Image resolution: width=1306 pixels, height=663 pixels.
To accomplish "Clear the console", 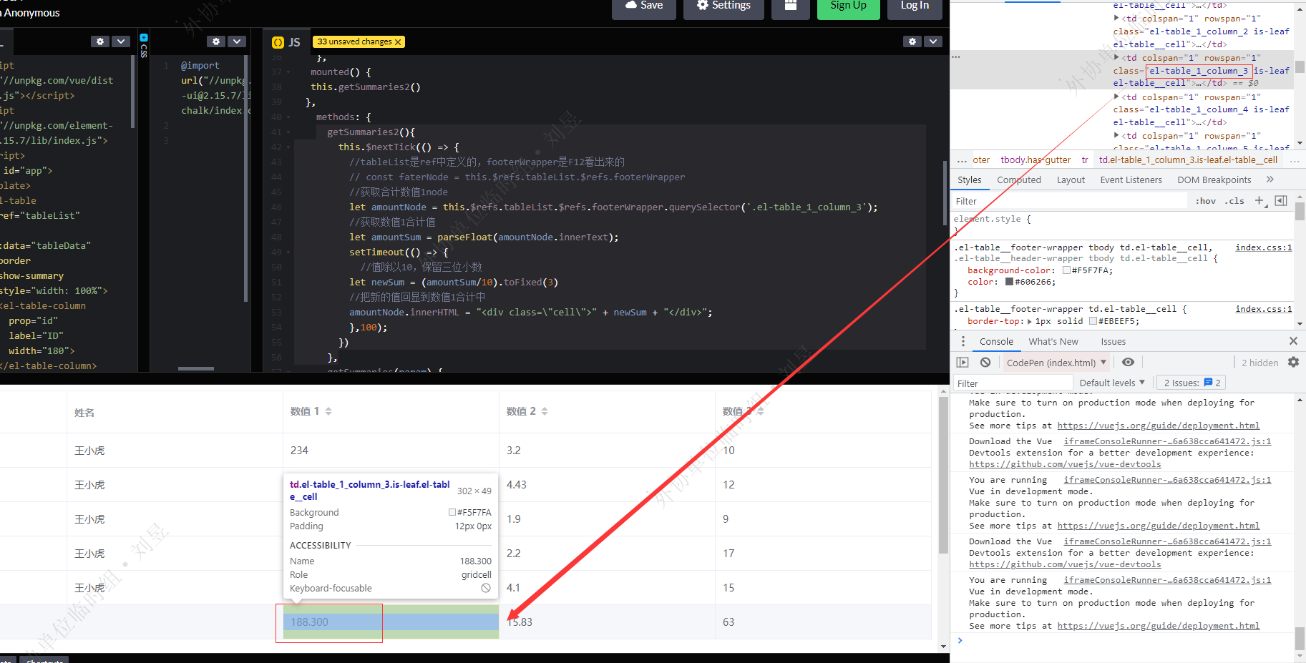I will click(x=985, y=363).
